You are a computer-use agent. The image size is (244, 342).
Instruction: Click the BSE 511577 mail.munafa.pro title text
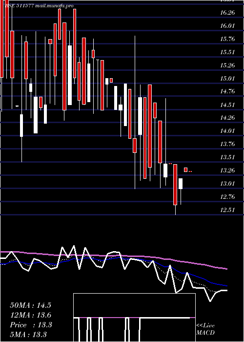tap(39, 6)
